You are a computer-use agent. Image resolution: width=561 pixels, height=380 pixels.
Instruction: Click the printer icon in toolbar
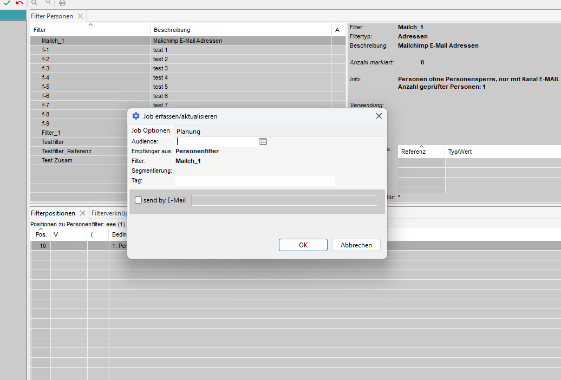[x=62, y=3]
